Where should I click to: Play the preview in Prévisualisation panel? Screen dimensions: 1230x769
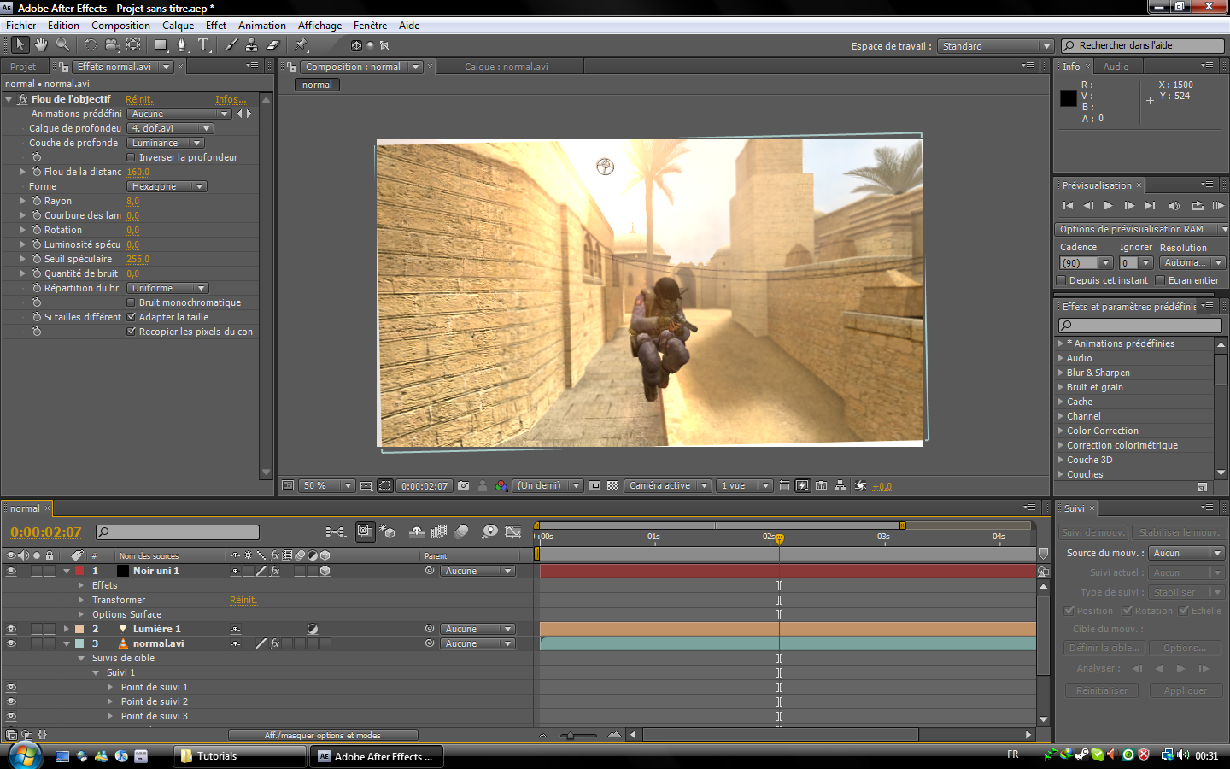pyautogui.click(x=1109, y=205)
